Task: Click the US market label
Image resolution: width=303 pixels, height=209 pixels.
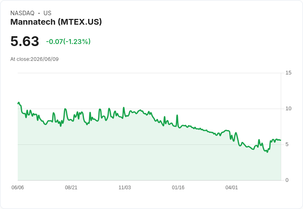Action: point(47,13)
